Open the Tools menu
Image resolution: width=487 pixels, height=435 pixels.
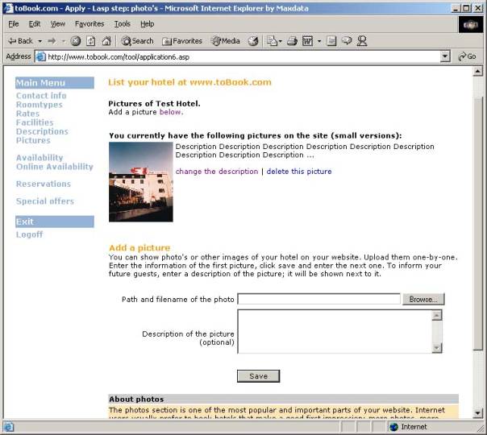[122, 24]
